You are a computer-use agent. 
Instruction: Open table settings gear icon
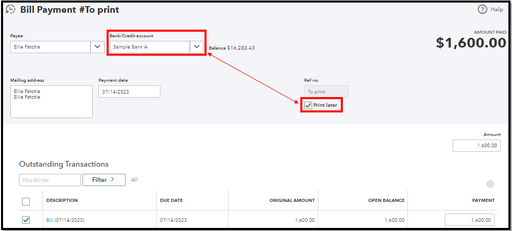coord(490,184)
